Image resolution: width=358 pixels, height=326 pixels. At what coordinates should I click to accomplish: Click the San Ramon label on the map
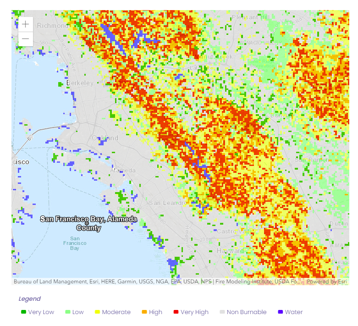(312, 160)
